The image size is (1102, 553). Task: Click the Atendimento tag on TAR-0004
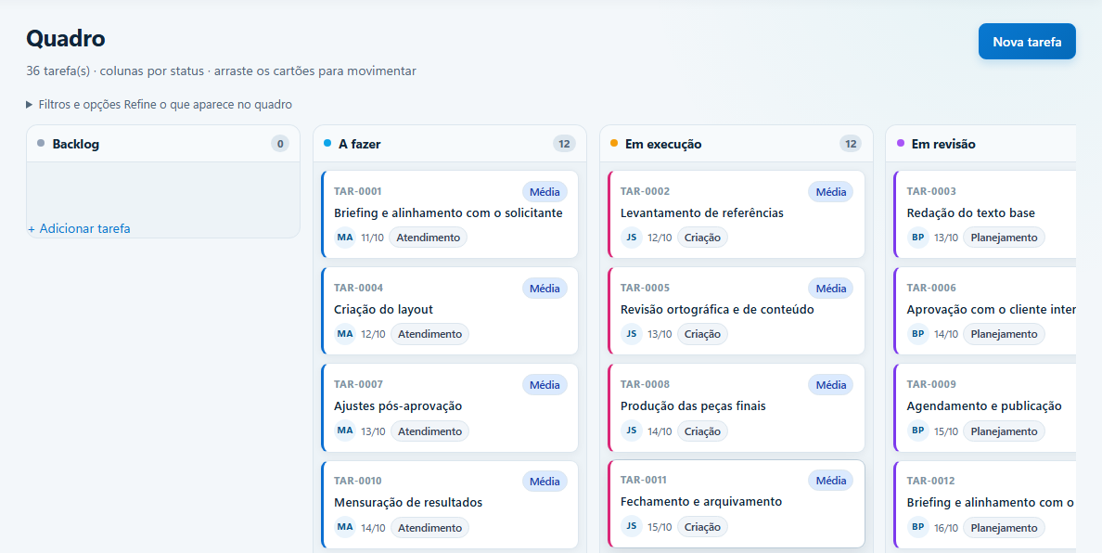tap(429, 334)
